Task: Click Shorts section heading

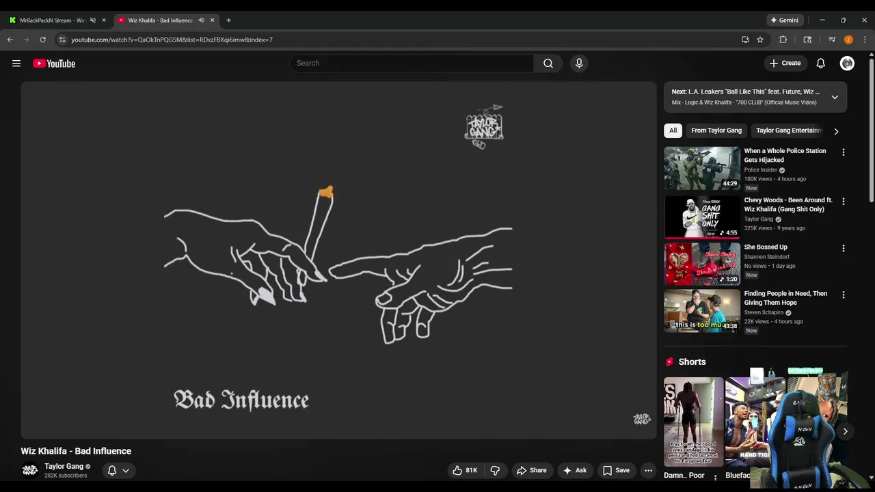Action: pos(692,362)
